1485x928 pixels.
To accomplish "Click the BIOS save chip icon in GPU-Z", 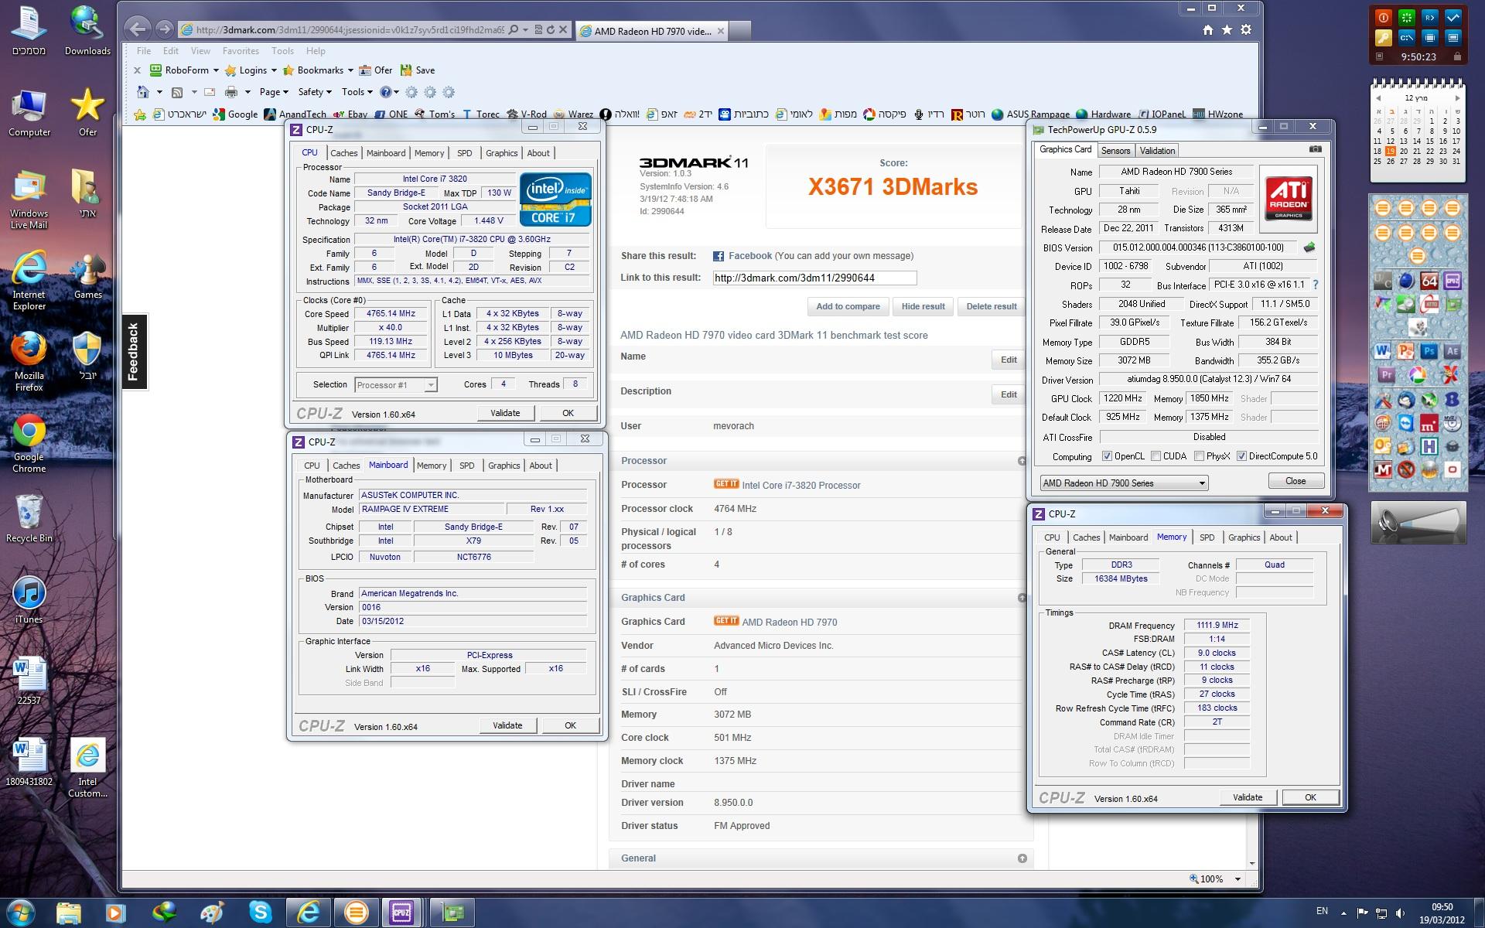I will [x=1309, y=247].
